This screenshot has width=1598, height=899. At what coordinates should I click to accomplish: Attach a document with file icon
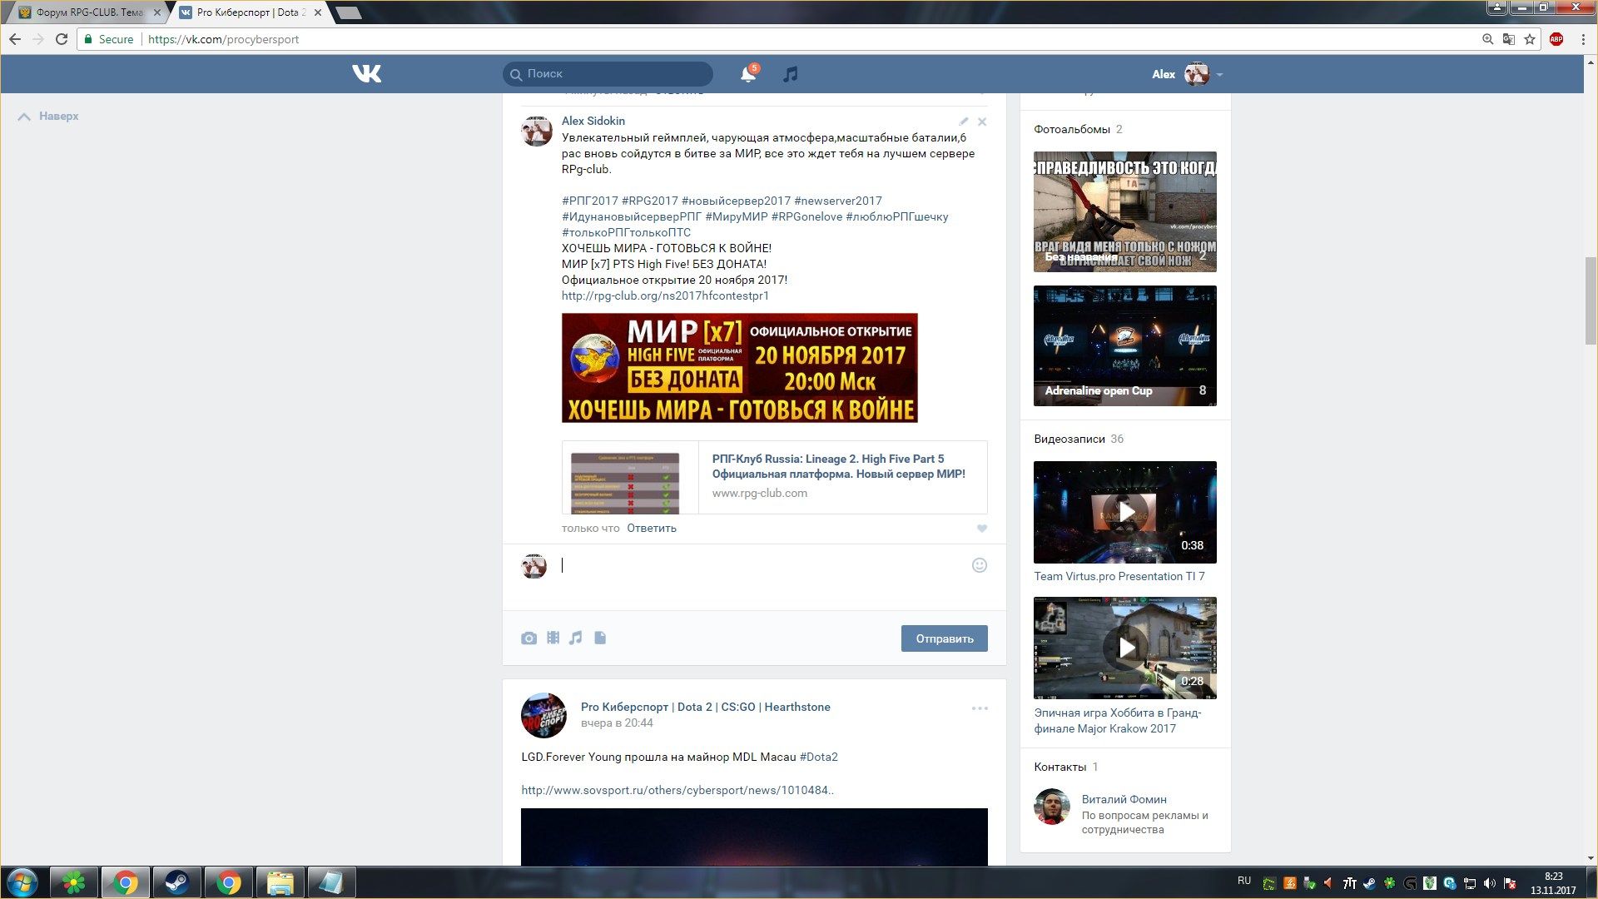point(600,638)
